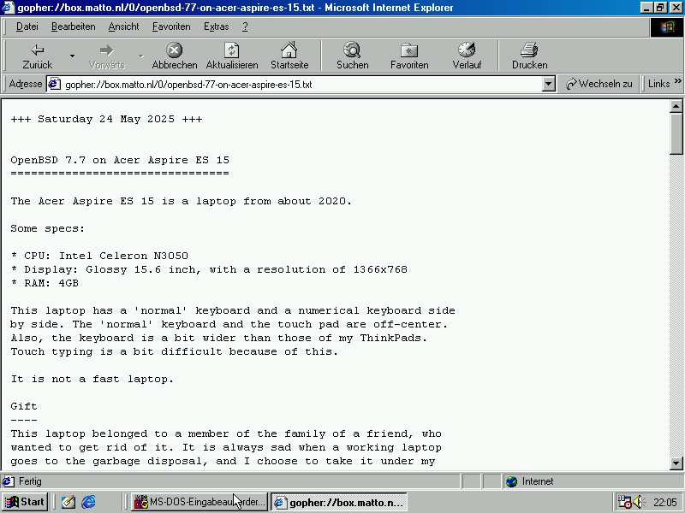Open the Internet Explorer title bar system icon

pyautogui.click(x=8, y=8)
